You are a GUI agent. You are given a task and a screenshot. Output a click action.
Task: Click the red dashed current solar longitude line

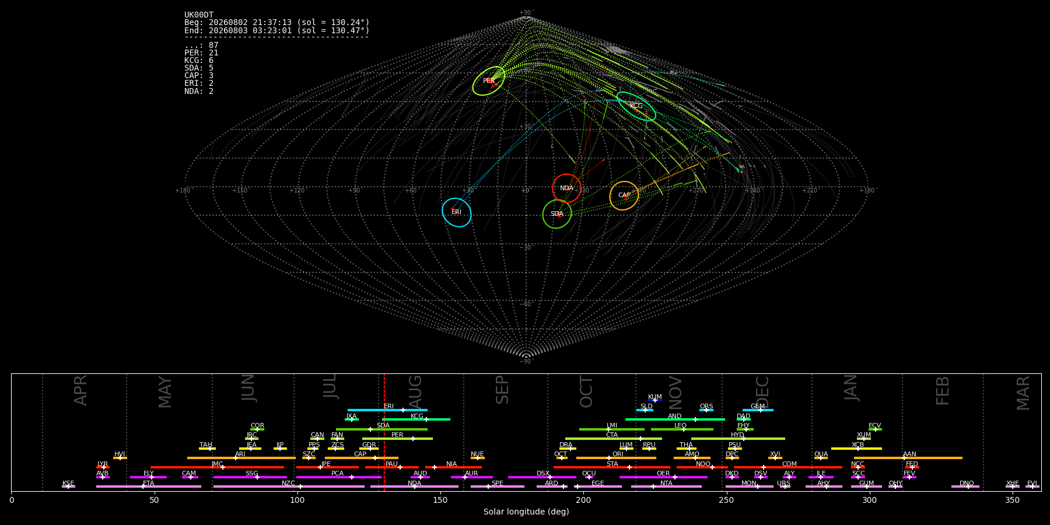coord(384,432)
